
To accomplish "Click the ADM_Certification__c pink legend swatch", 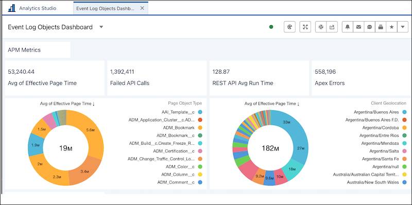I will point(200,151).
